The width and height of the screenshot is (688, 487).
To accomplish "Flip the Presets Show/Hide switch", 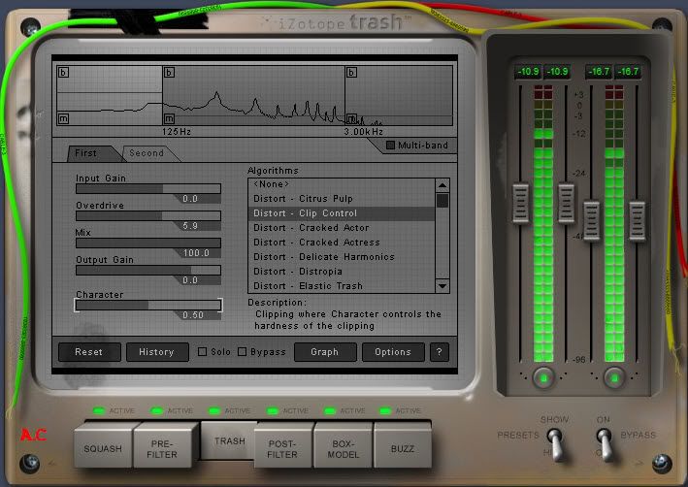I will [x=556, y=444].
